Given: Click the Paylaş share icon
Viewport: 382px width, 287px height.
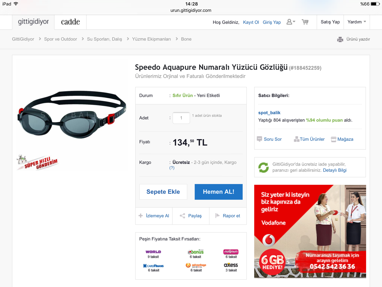Looking at the screenshot, I should click(182, 216).
